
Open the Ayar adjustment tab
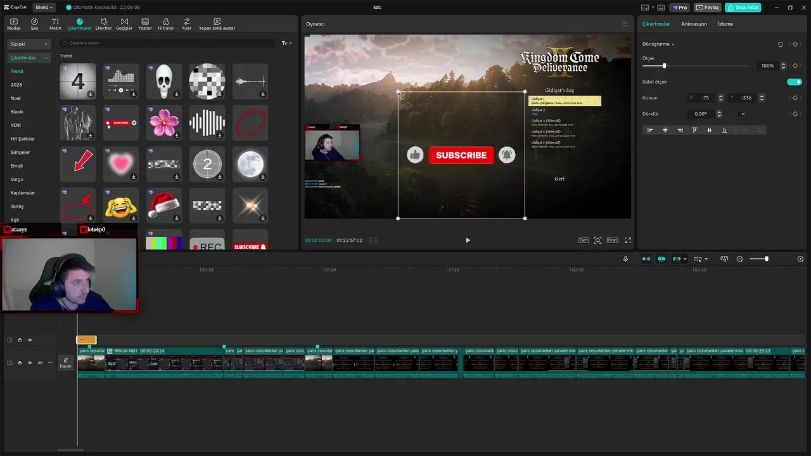point(186,24)
